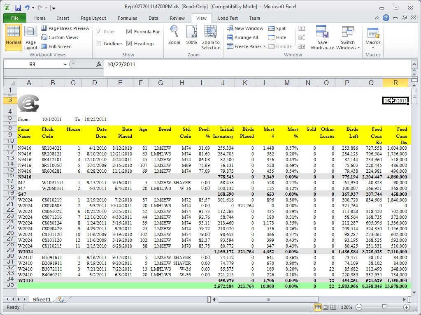421x315 pixels.
Task: Open Page Break Preview
Action: 65,28
